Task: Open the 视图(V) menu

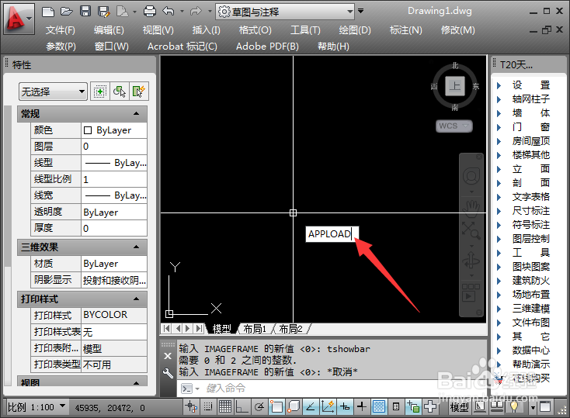Action: 158,30
